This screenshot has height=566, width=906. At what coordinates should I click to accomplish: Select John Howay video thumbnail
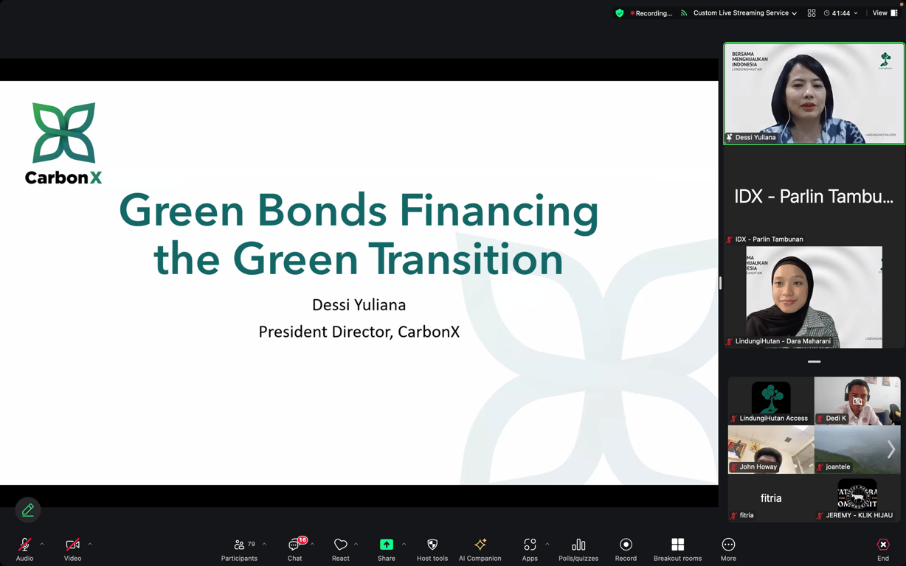click(x=771, y=450)
